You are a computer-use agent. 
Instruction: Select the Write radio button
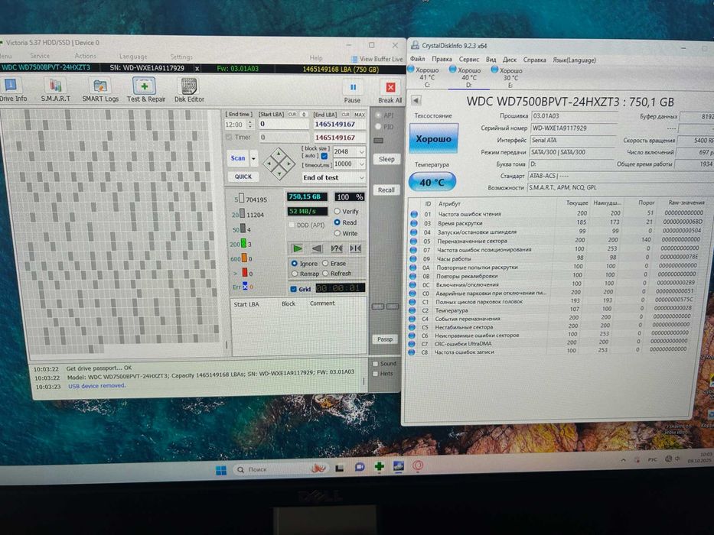coord(337,233)
